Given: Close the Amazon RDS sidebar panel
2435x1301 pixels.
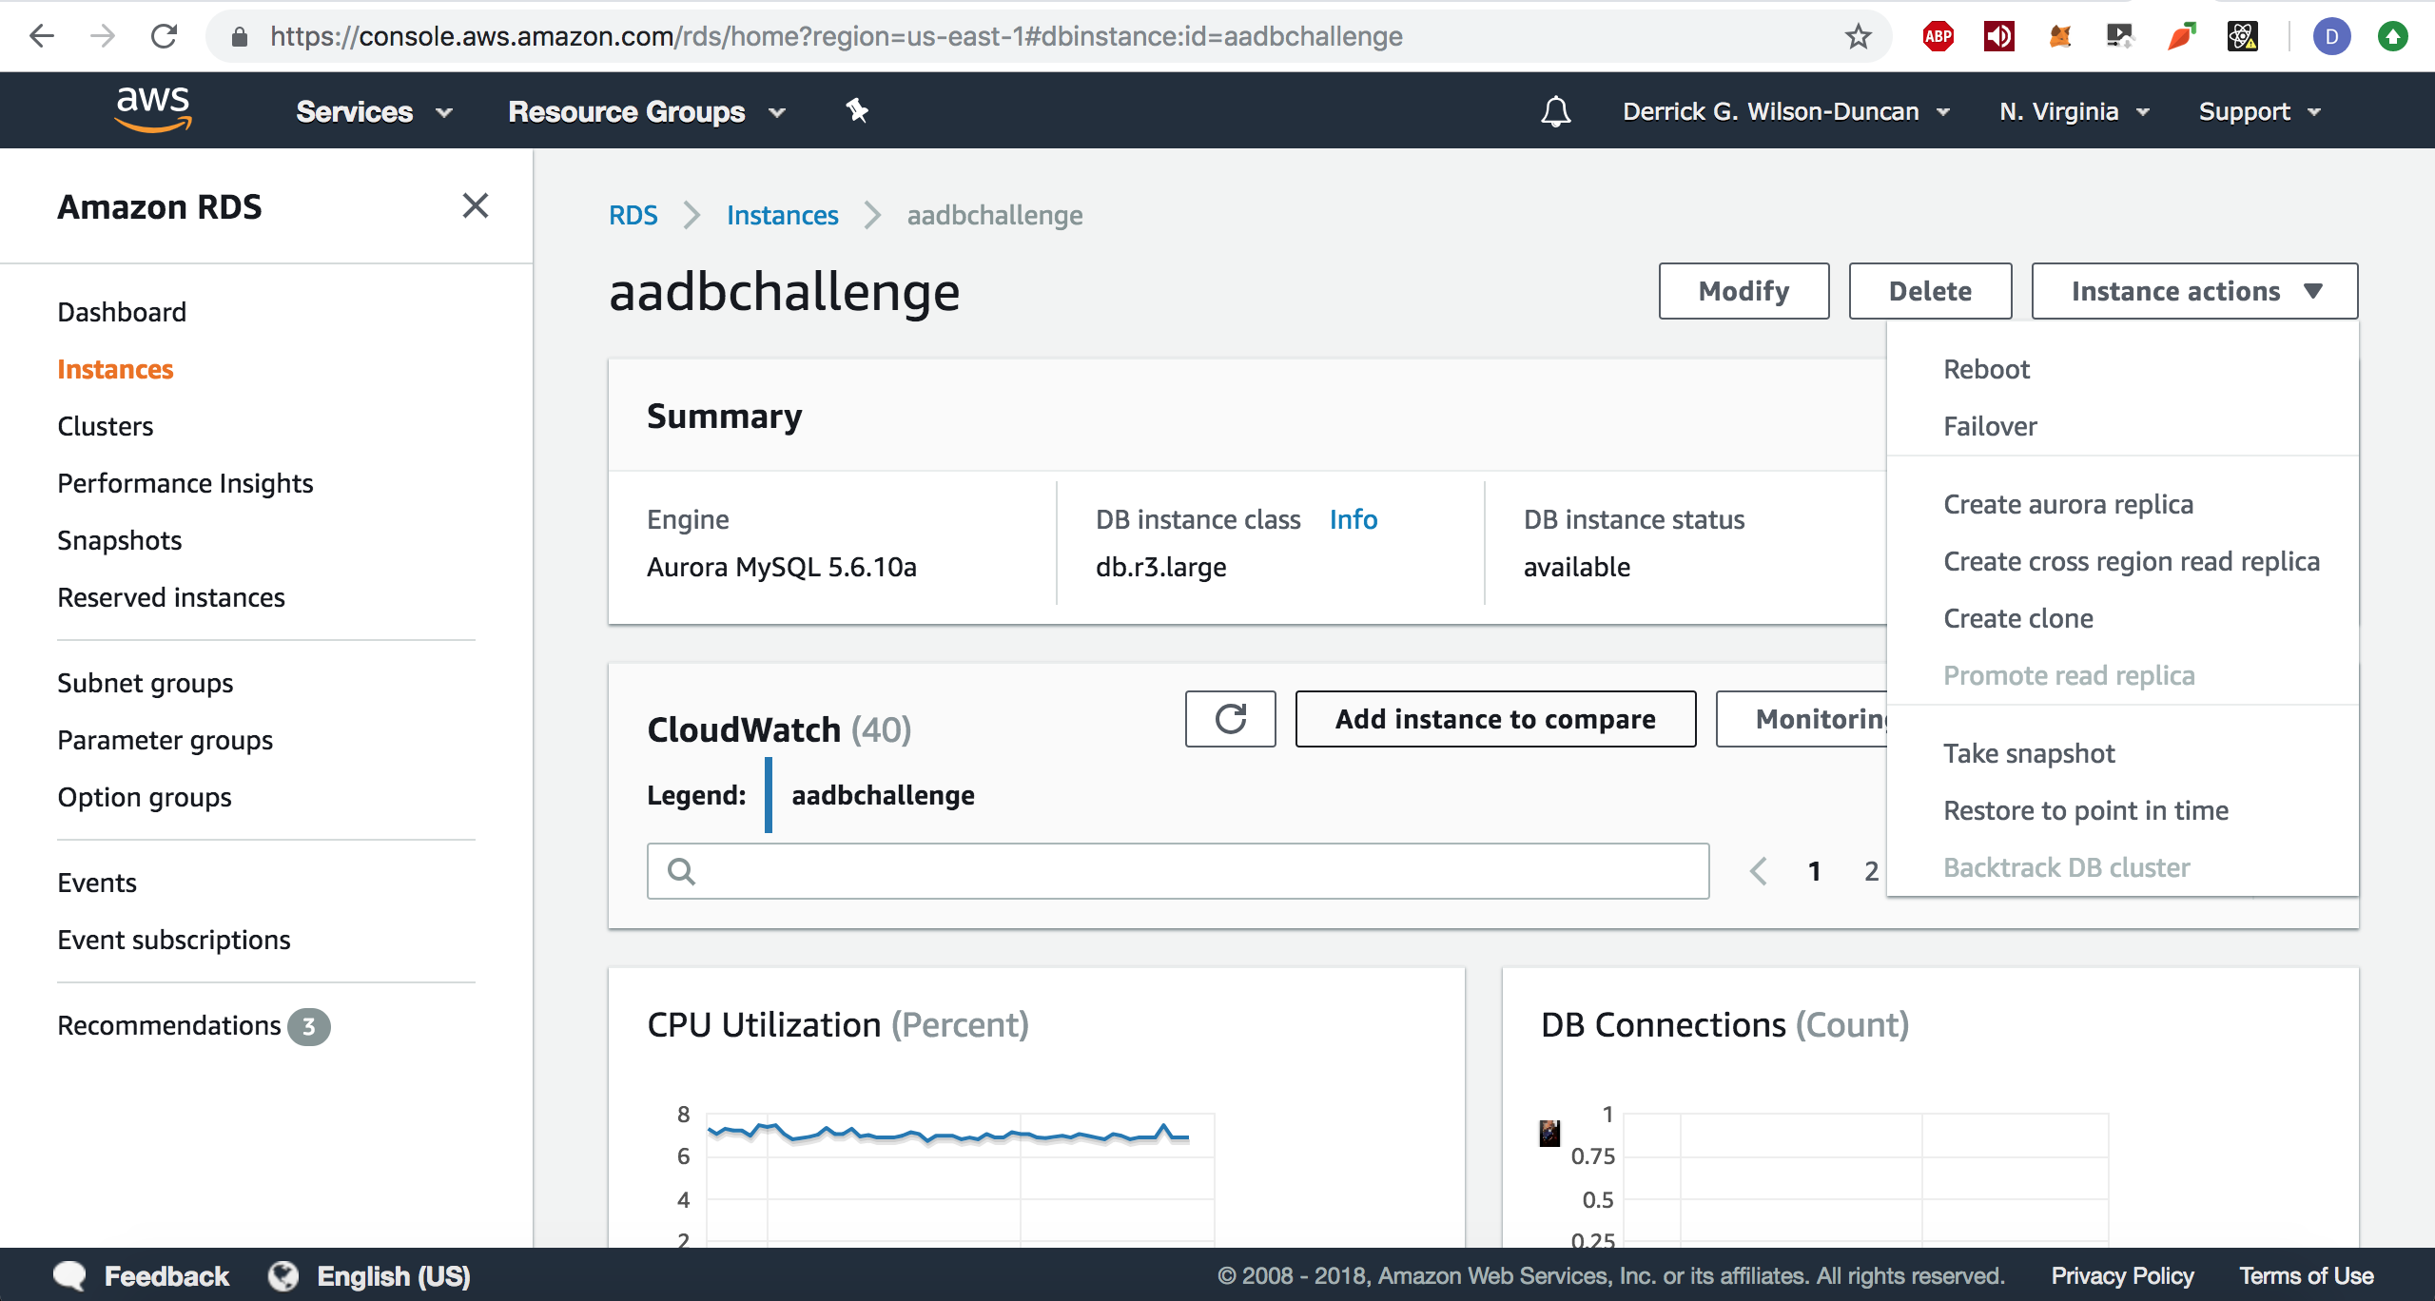Looking at the screenshot, I should pyautogui.click(x=476, y=205).
